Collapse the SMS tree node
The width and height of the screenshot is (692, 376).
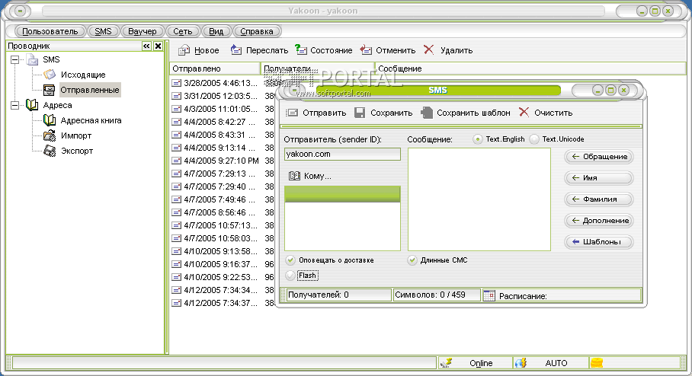point(15,59)
